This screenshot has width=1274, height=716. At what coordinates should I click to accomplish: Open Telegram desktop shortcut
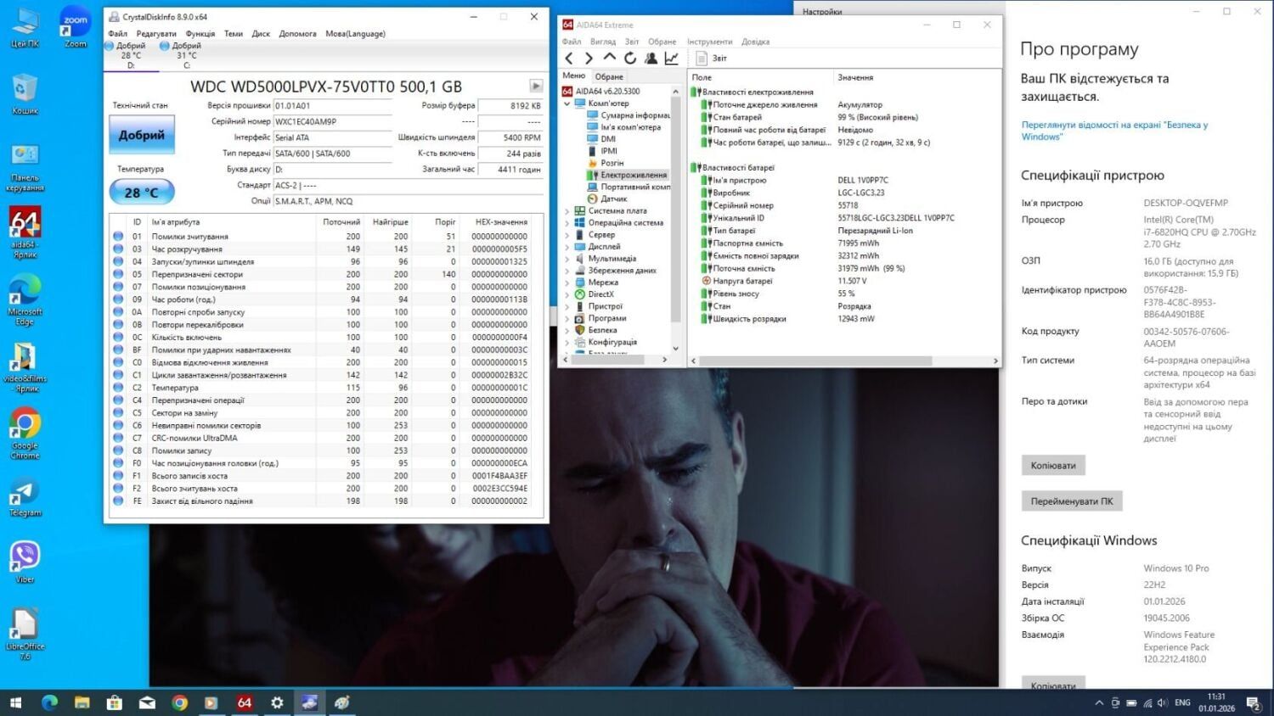tap(25, 497)
